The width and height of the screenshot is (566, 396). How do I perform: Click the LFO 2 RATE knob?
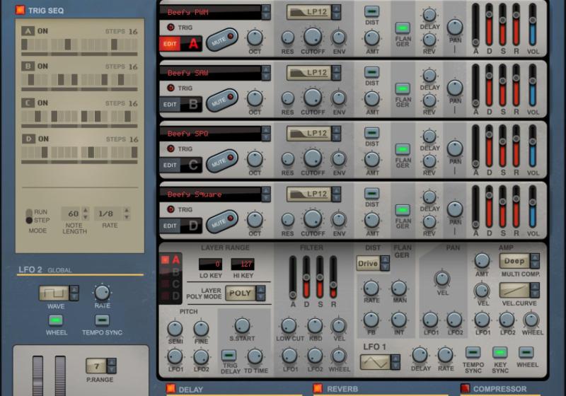pyautogui.click(x=102, y=293)
